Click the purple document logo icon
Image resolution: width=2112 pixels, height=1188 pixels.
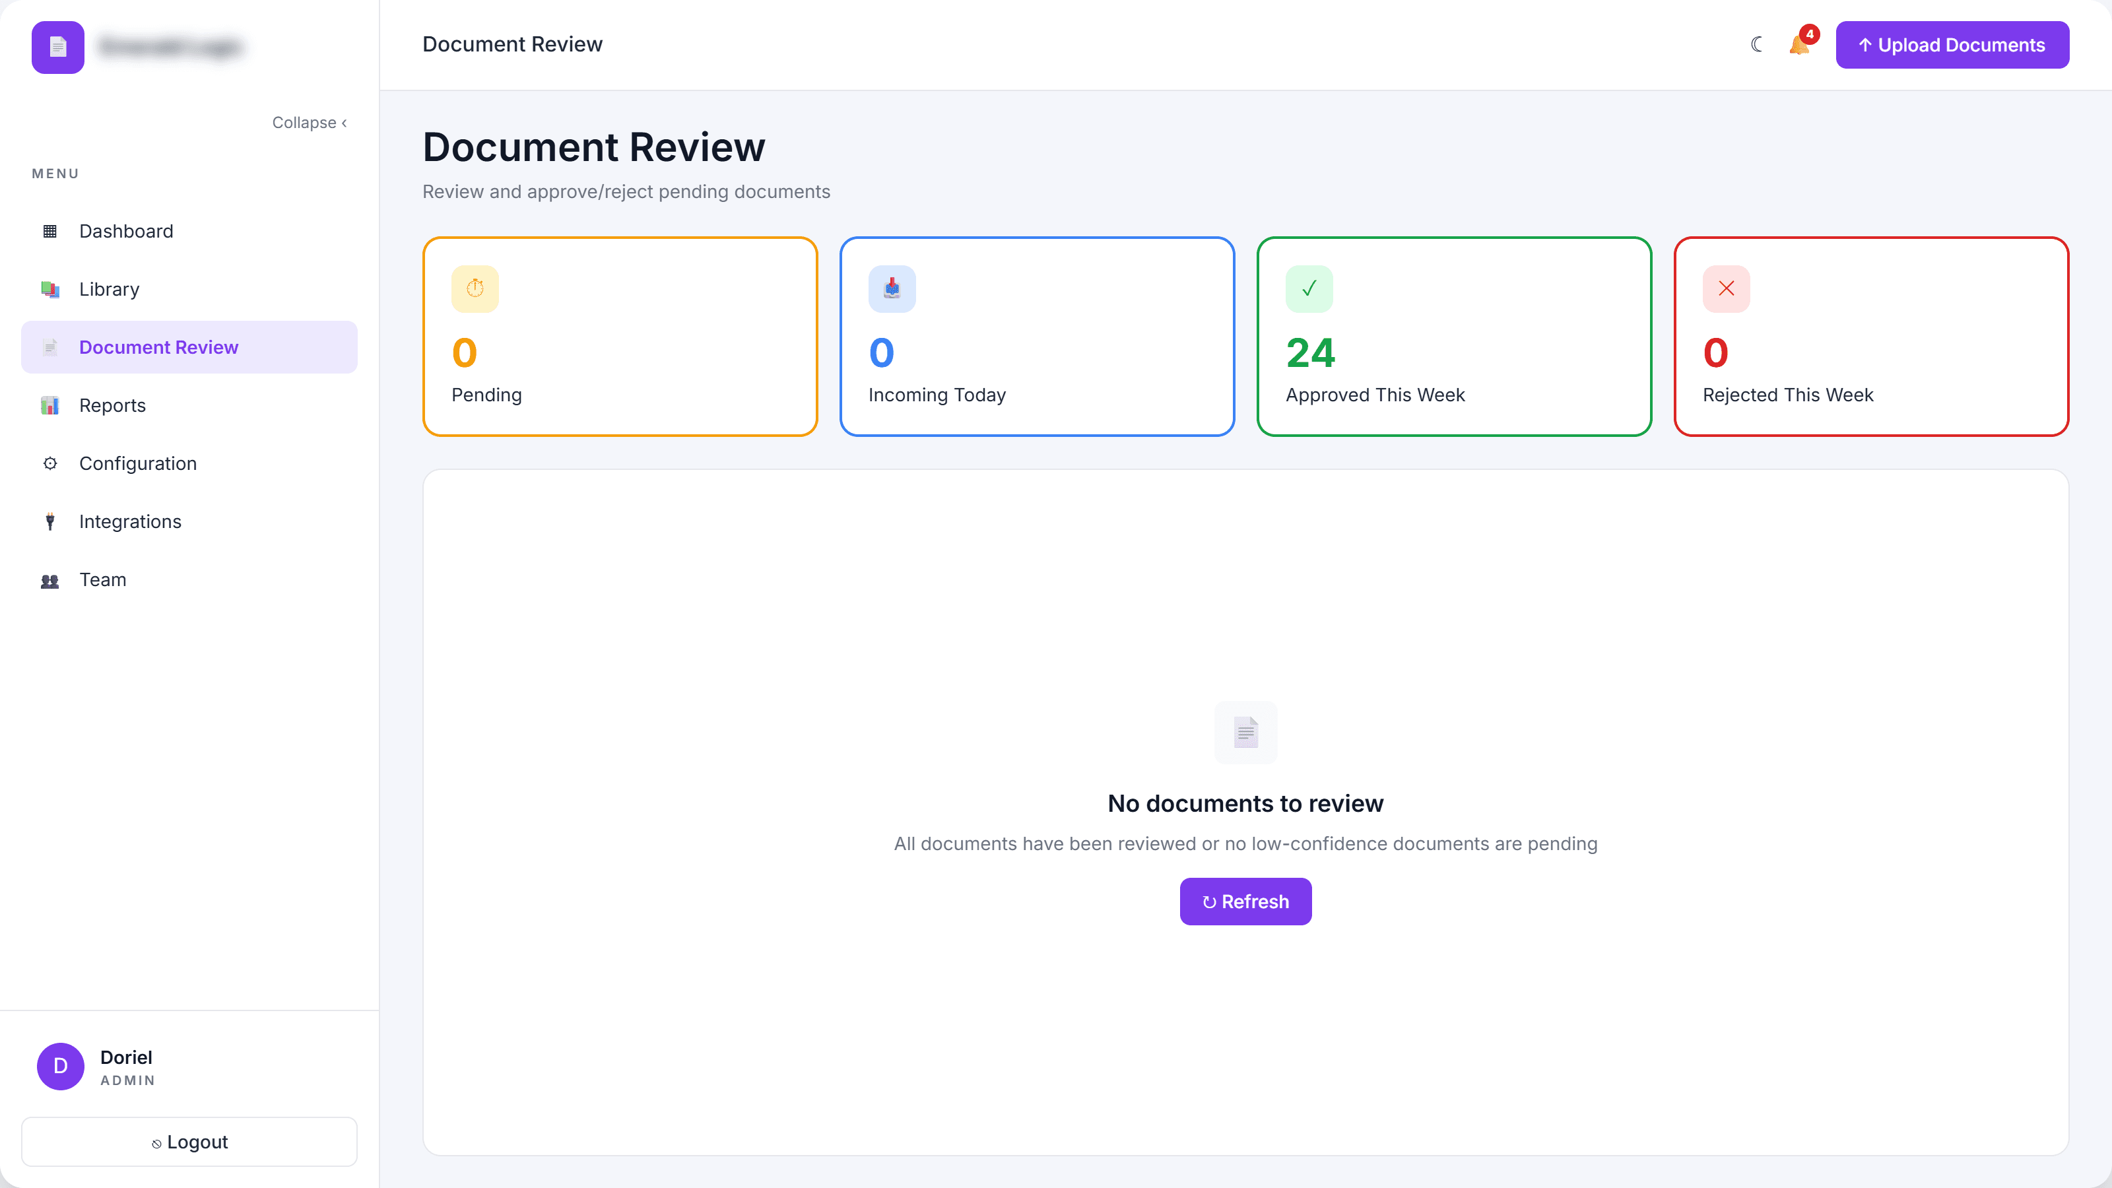coord(57,47)
